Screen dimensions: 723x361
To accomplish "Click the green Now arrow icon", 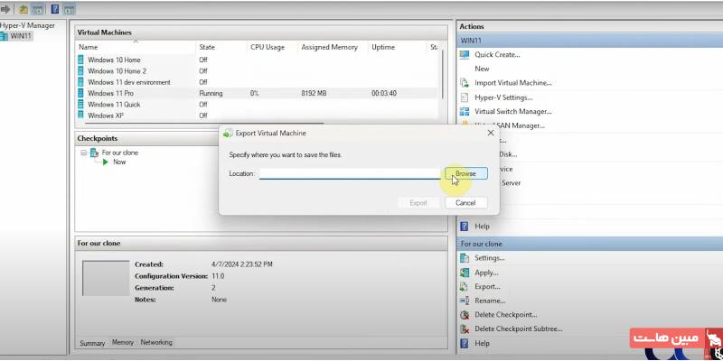I will click(106, 162).
